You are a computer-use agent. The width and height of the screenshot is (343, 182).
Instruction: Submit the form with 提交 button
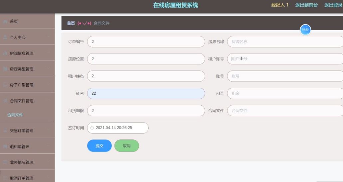coord(99,146)
